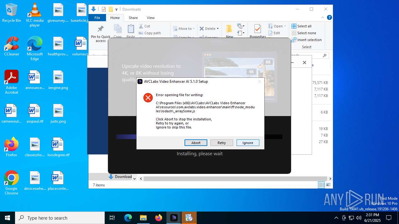Click Invert selection in the ribbon
The width and height of the screenshot is (399, 224).
click(306, 40)
